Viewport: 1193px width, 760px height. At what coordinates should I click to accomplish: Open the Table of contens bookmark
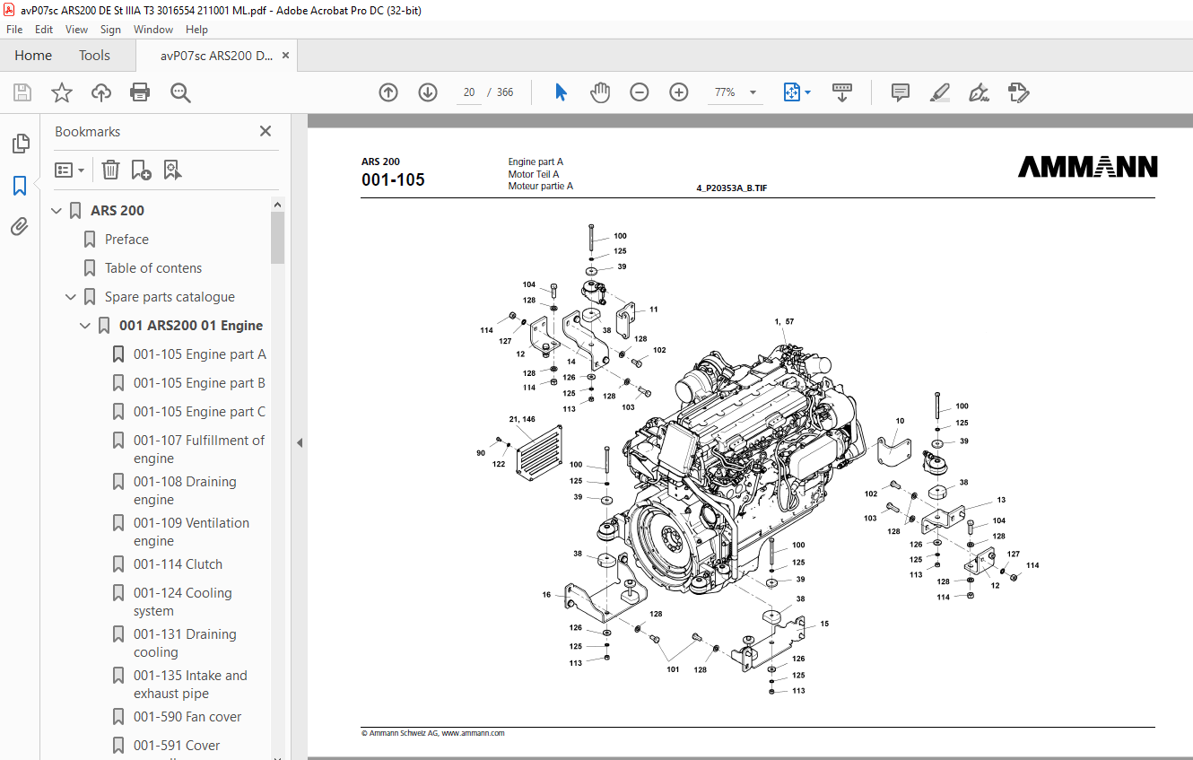(x=153, y=268)
